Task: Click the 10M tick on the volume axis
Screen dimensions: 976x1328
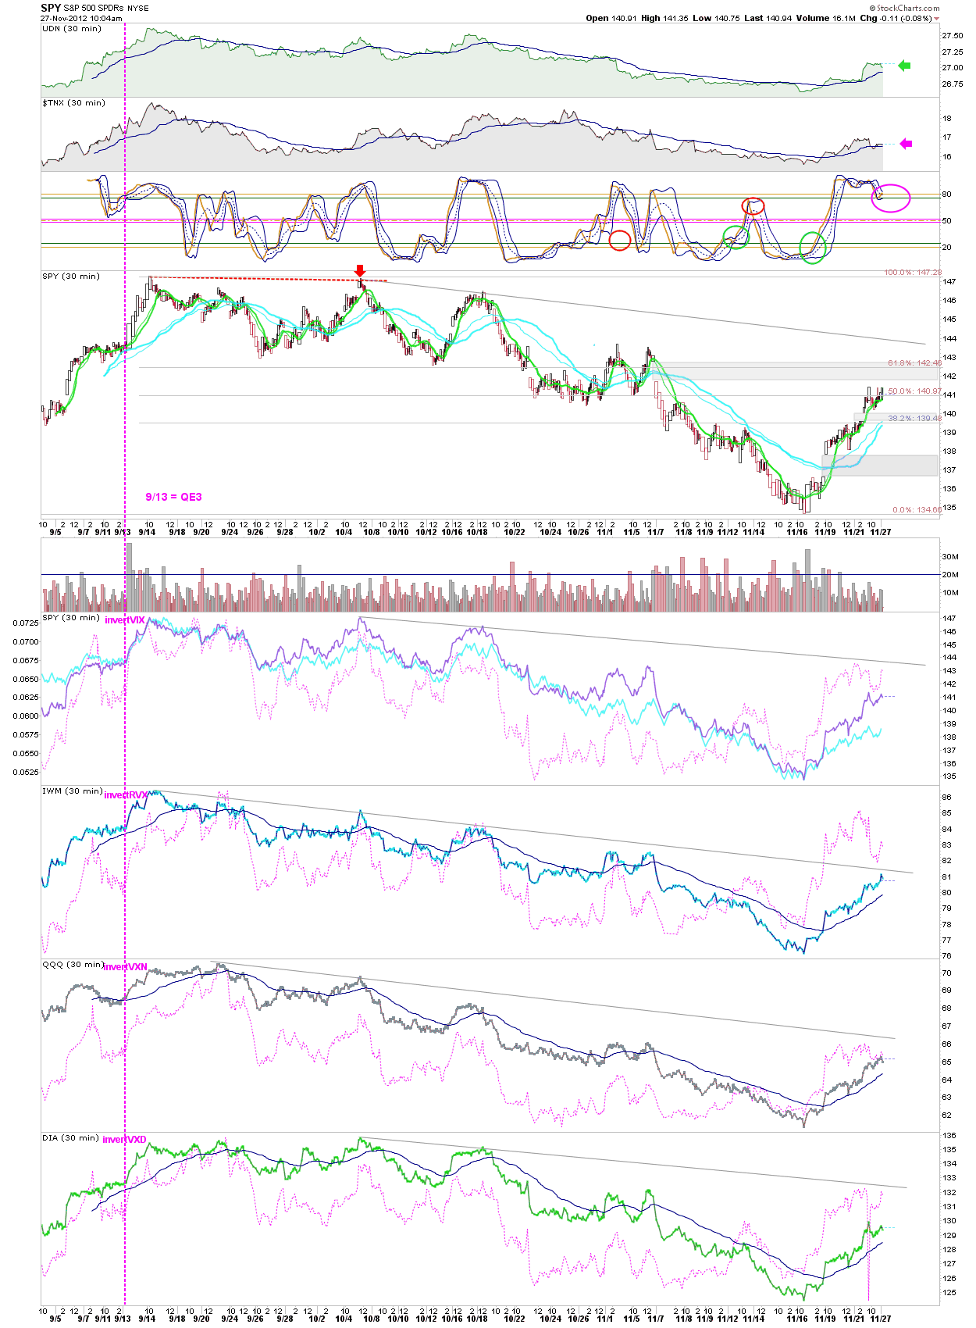Action: pos(950,593)
